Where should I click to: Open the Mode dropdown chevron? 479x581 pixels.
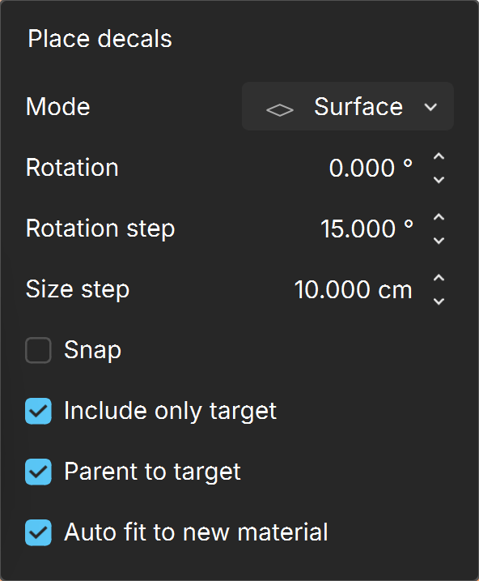pyautogui.click(x=430, y=108)
